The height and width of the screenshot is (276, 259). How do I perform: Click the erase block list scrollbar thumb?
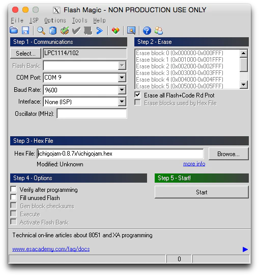(244, 64)
